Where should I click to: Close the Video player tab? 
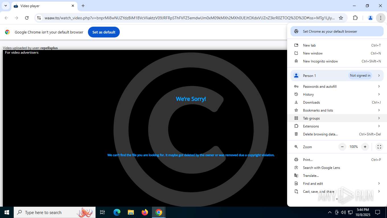click(x=73, y=6)
